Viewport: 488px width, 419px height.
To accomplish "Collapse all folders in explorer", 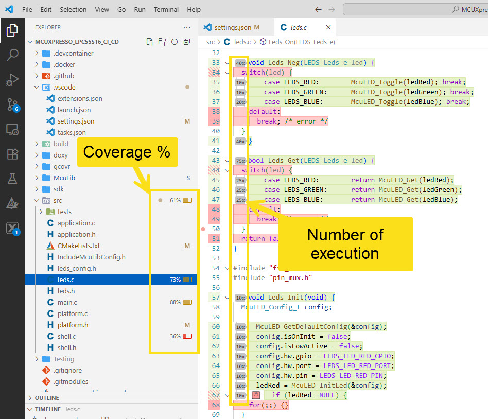I will tap(187, 42).
